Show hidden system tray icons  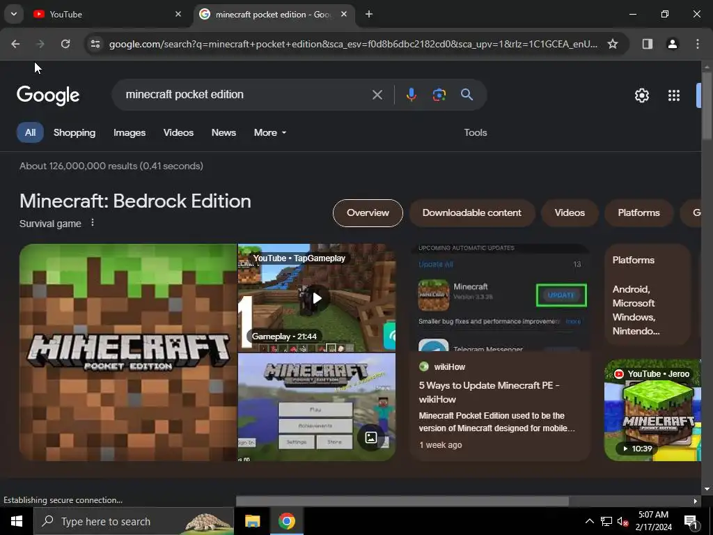pyautogui.click(x=589, y=521)
